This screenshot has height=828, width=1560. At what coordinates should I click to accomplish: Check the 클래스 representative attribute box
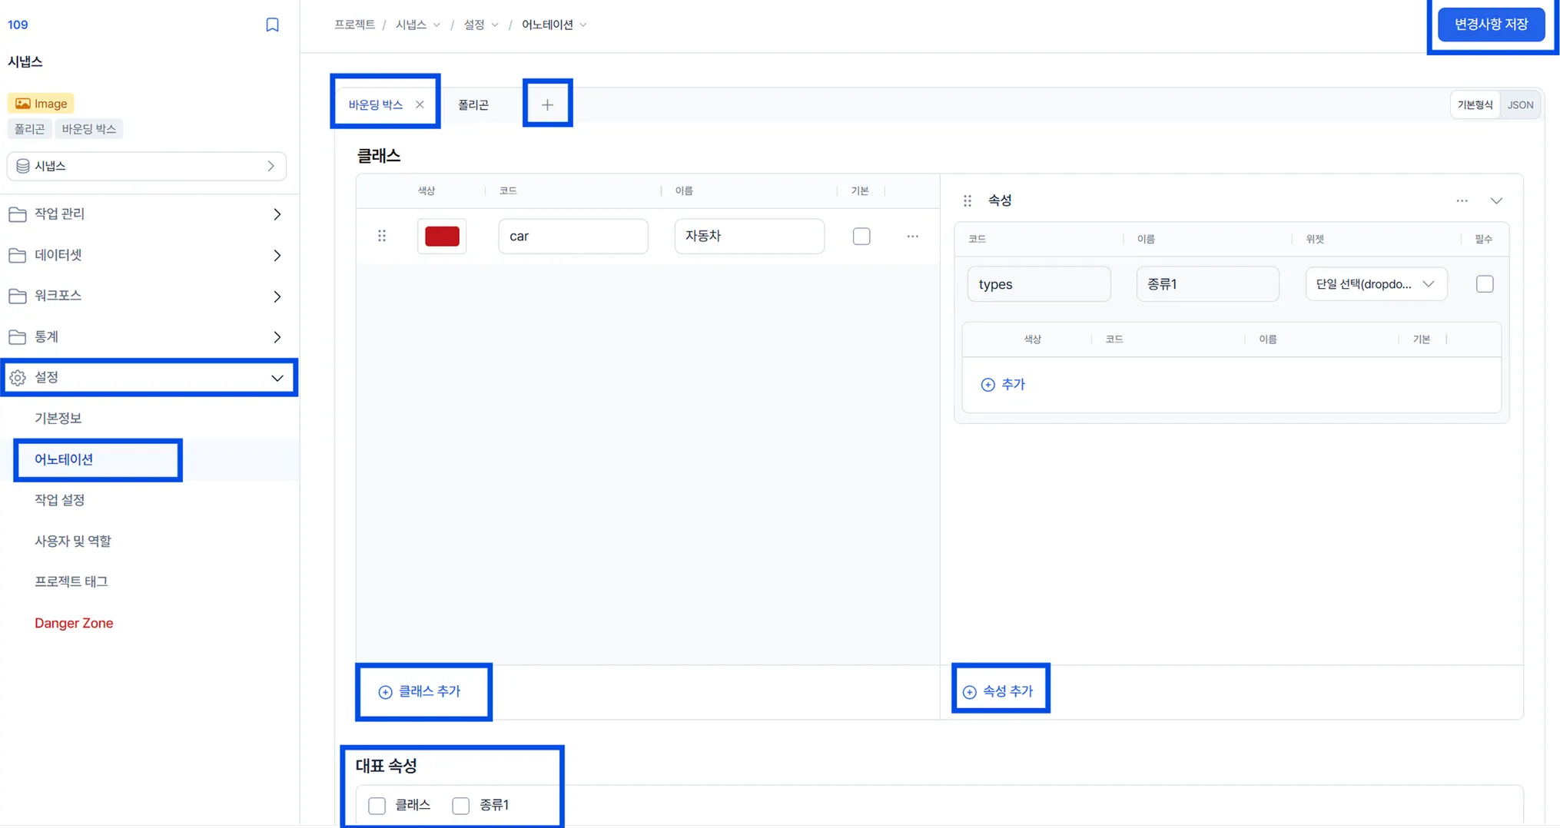[x=377, y=806]
